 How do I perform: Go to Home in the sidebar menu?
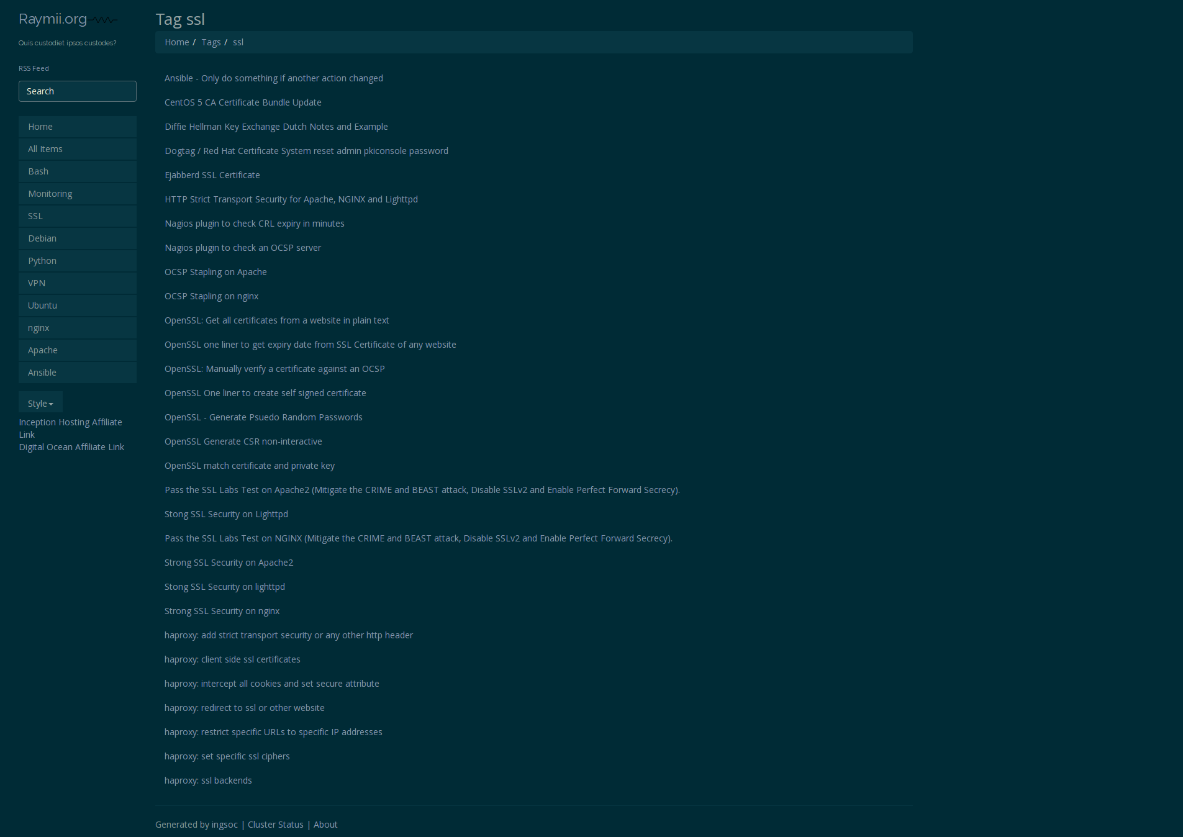[x=78, y=127]
